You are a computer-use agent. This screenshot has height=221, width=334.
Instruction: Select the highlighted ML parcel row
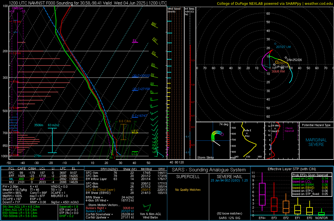click(x=43, y=179)
